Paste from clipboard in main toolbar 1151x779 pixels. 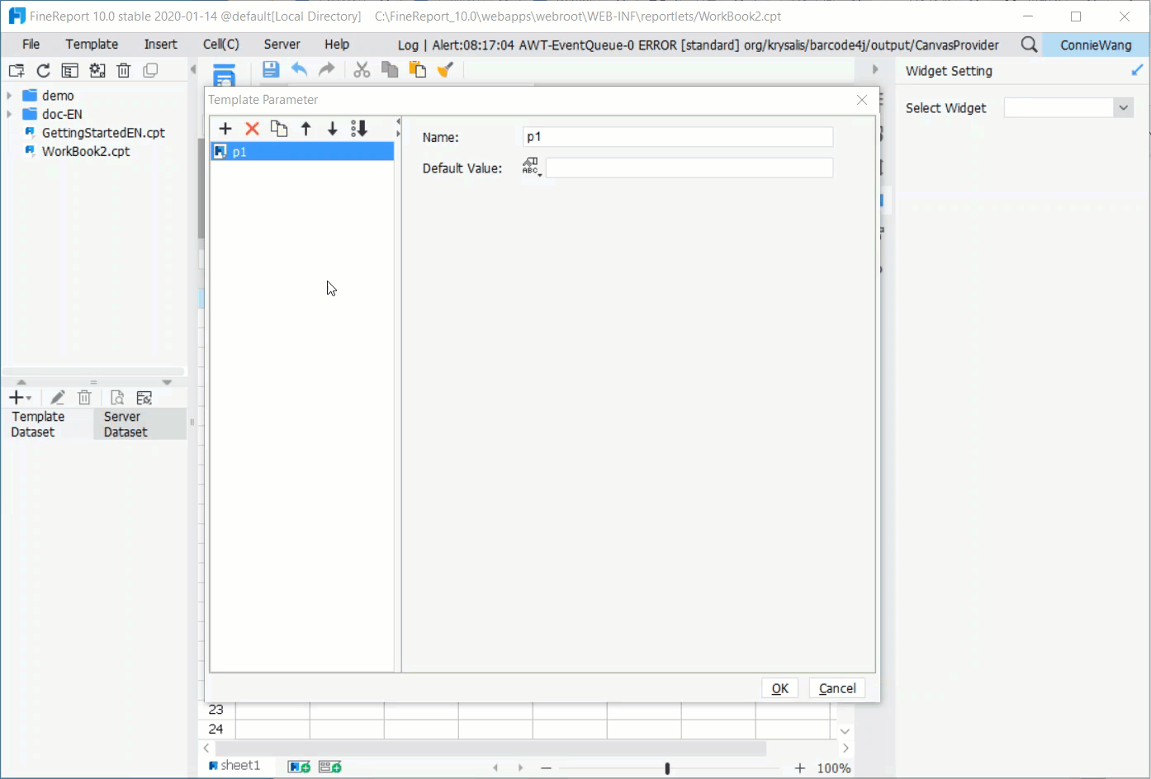click(x=418, y=70)
